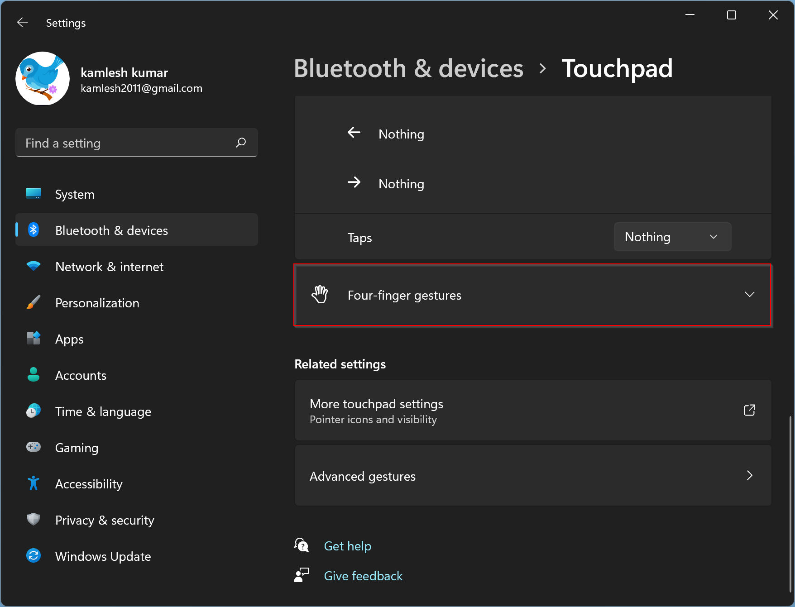The height and width of the screenshot is (607, 795).
Task: Click the kamlesh kumar profile avatar
Action: [43, 78]
